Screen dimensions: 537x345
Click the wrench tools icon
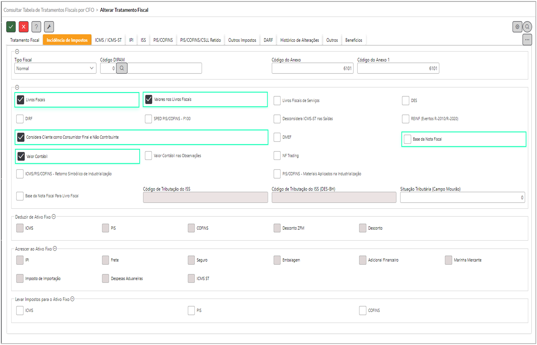(49, 27)
